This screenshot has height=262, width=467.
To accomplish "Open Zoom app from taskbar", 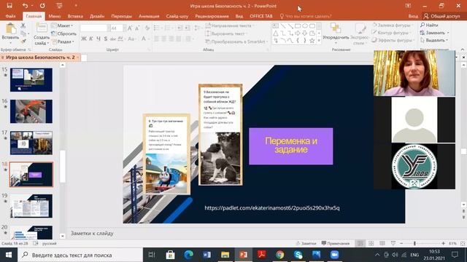I will (x=334, y=255).
